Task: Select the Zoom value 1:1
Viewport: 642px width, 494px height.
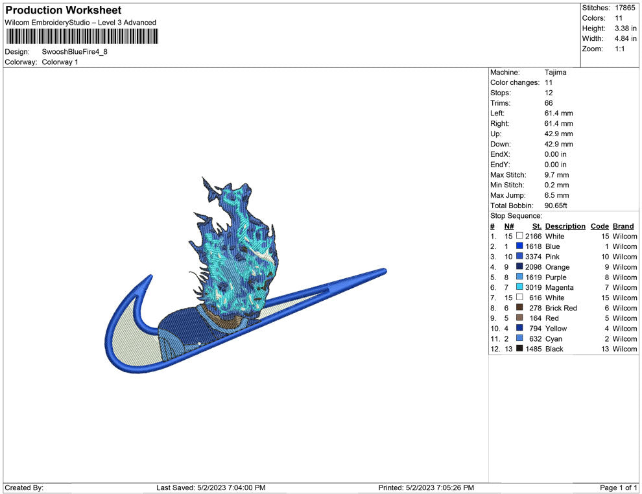Action: (619, 49)
